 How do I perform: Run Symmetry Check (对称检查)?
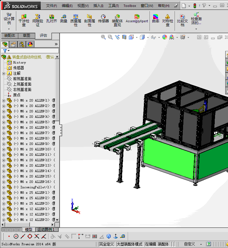click(167, 20)
